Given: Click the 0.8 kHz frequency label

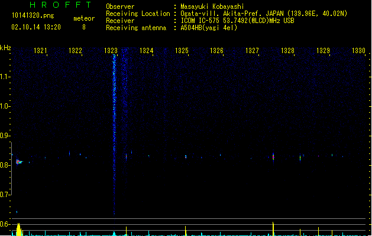Looking at the screenshot, I should point(5,165).
